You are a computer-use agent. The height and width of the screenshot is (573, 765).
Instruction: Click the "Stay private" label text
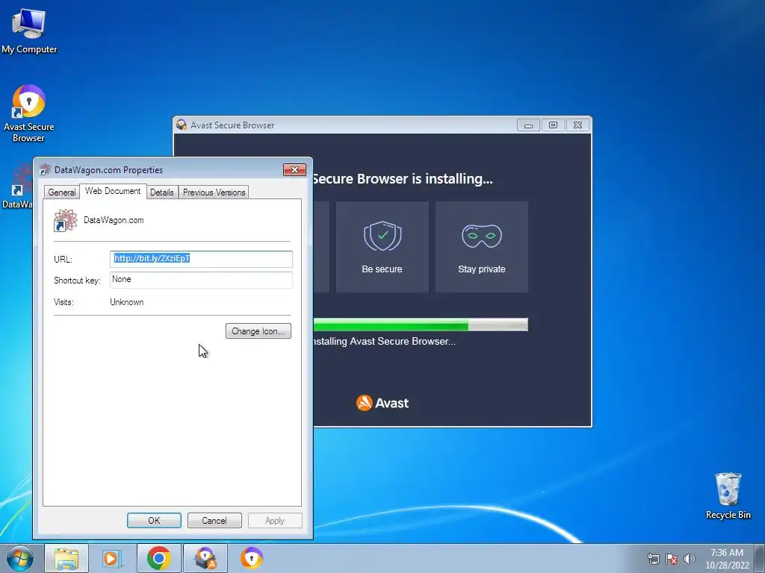(482, 269)
